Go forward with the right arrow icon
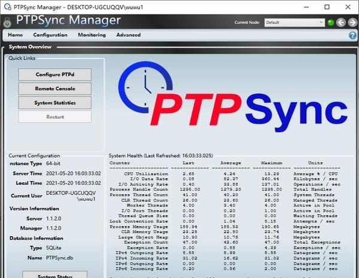This screenshot has height=278, width=359. [x=352, y=23]
